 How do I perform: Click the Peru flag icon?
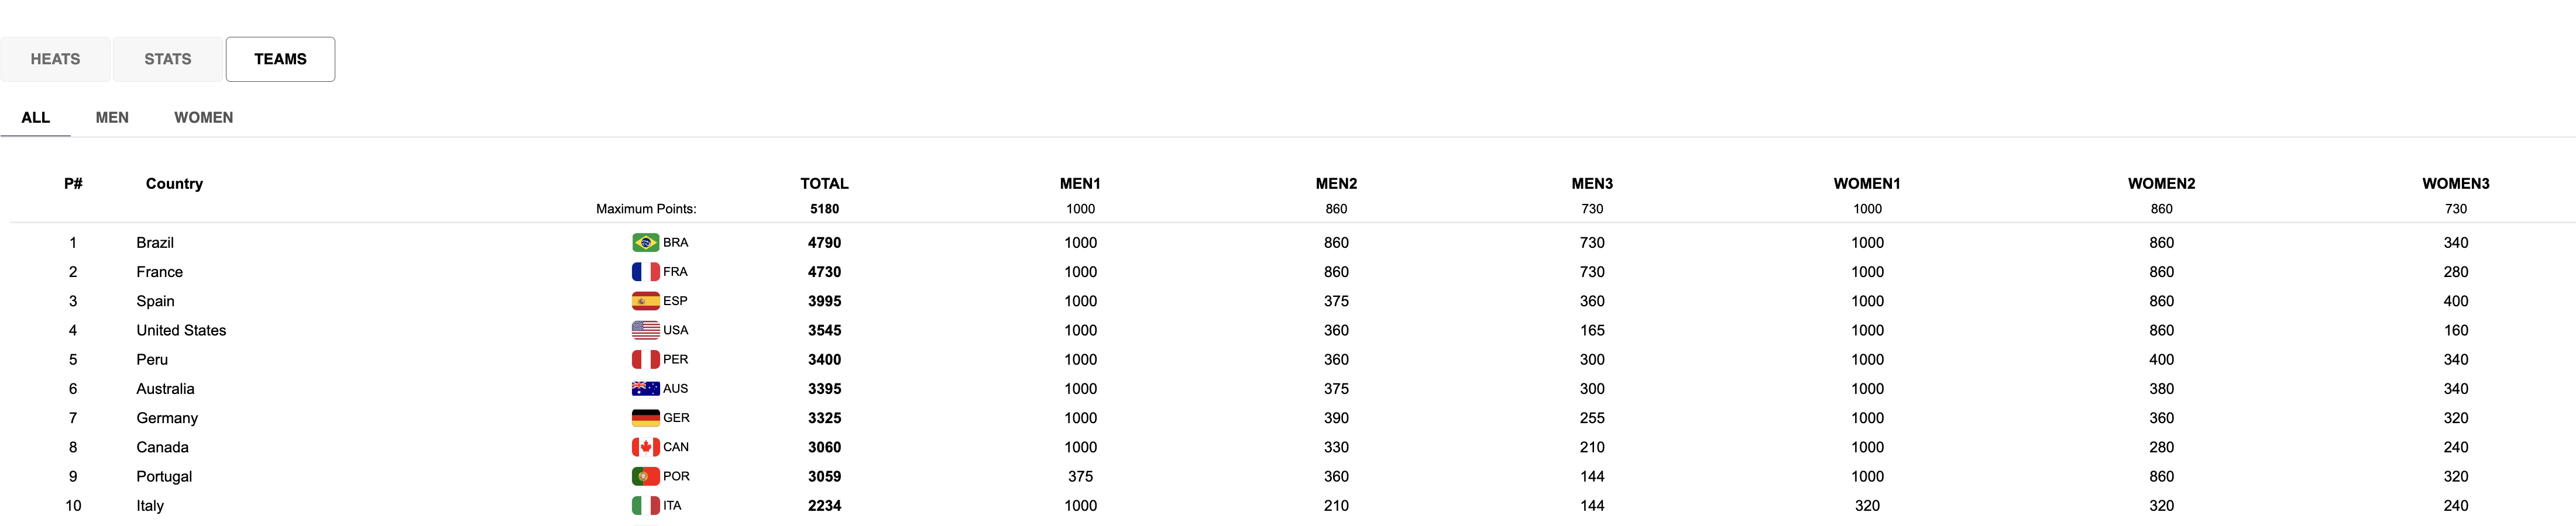click(x=645, y=359)
